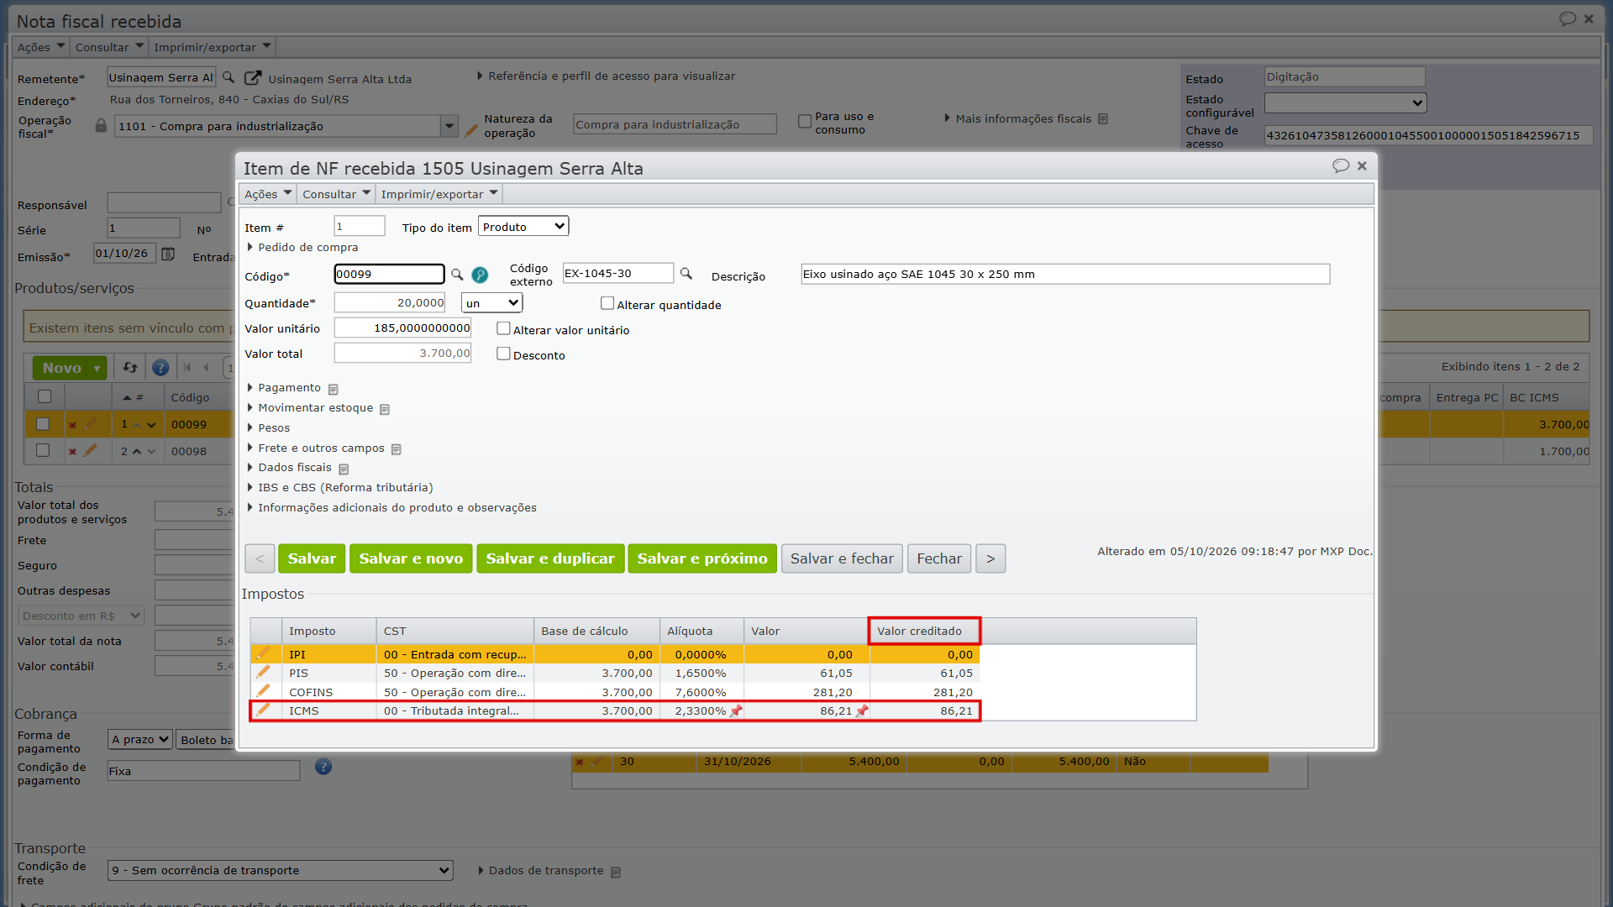Edit the IPI tax row pencil icon
The height and width of the screenshot is (907, 1613).
tap(263, 653)
